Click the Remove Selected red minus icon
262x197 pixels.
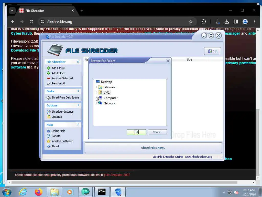coord(49,78)
